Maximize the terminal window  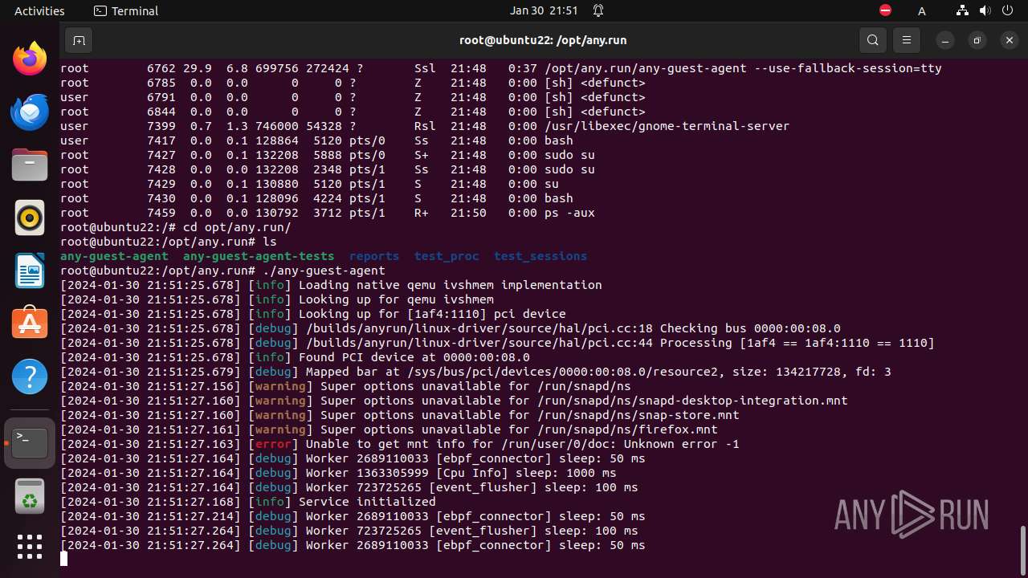tap(977, 40)
